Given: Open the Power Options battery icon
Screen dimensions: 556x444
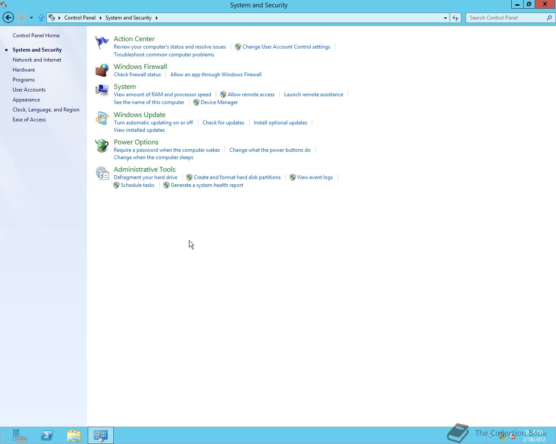Looking at the screenshot, I should pyautogui.click(x=102, y=146).
